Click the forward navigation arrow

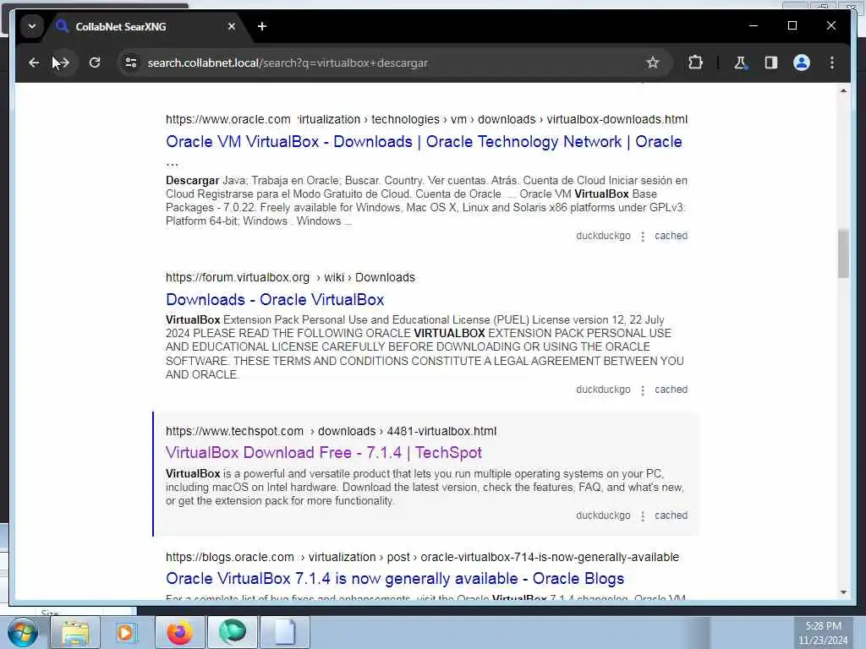(63, 63)
